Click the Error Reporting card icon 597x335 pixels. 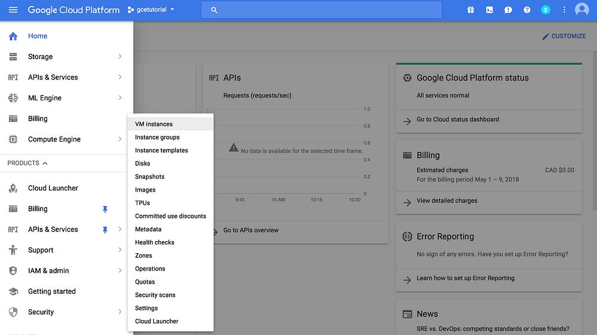[x=407, y=236]
